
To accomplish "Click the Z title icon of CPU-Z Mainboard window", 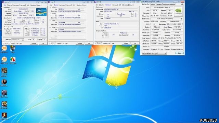I will [x=95, y=2].
